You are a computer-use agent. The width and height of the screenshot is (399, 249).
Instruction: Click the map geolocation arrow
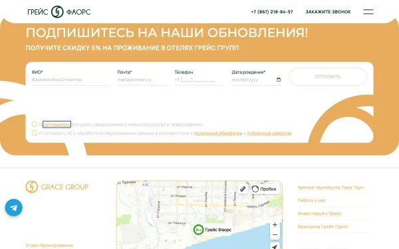click(275, 246)
